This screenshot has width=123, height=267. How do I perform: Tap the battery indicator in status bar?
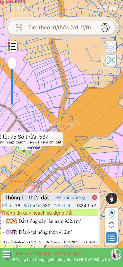point(112,8)
